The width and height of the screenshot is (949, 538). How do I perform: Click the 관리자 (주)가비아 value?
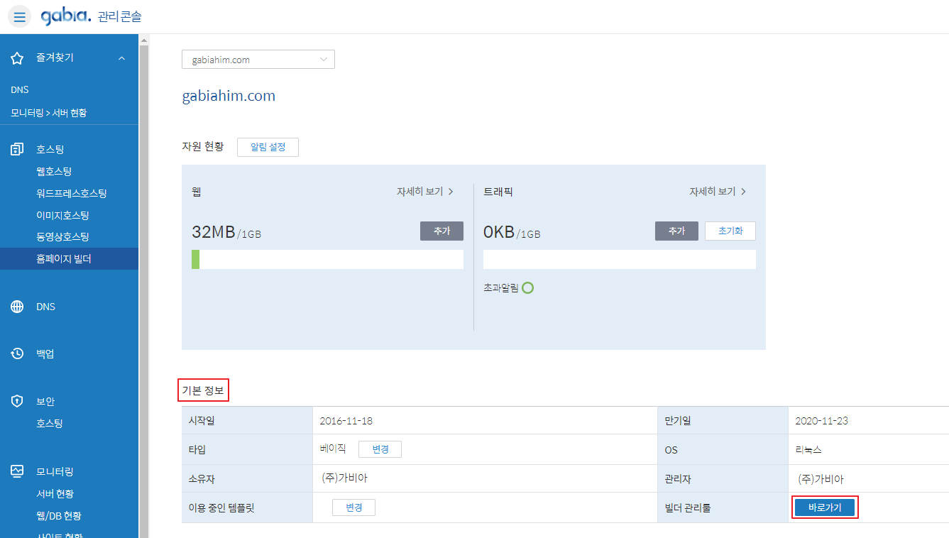pos(821,479)
